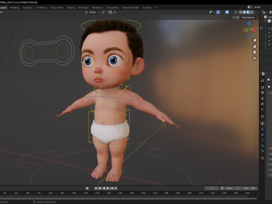Open the scene browse icon dropdown
Viewport: 272px width, 204px height.
point(250,7)
